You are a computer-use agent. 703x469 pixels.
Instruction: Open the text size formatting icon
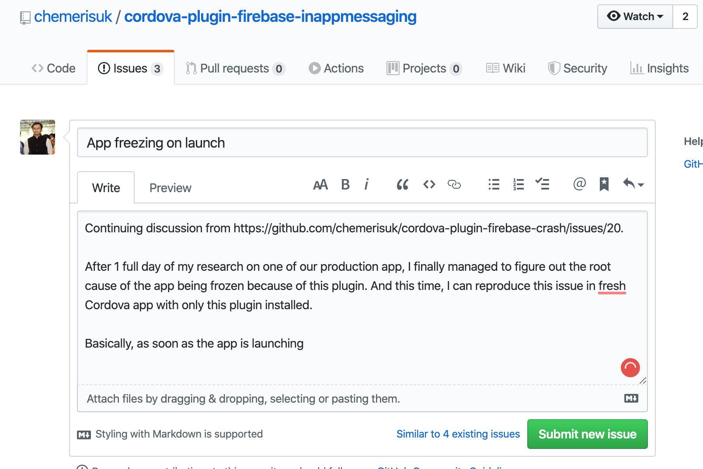pos(320,184)
